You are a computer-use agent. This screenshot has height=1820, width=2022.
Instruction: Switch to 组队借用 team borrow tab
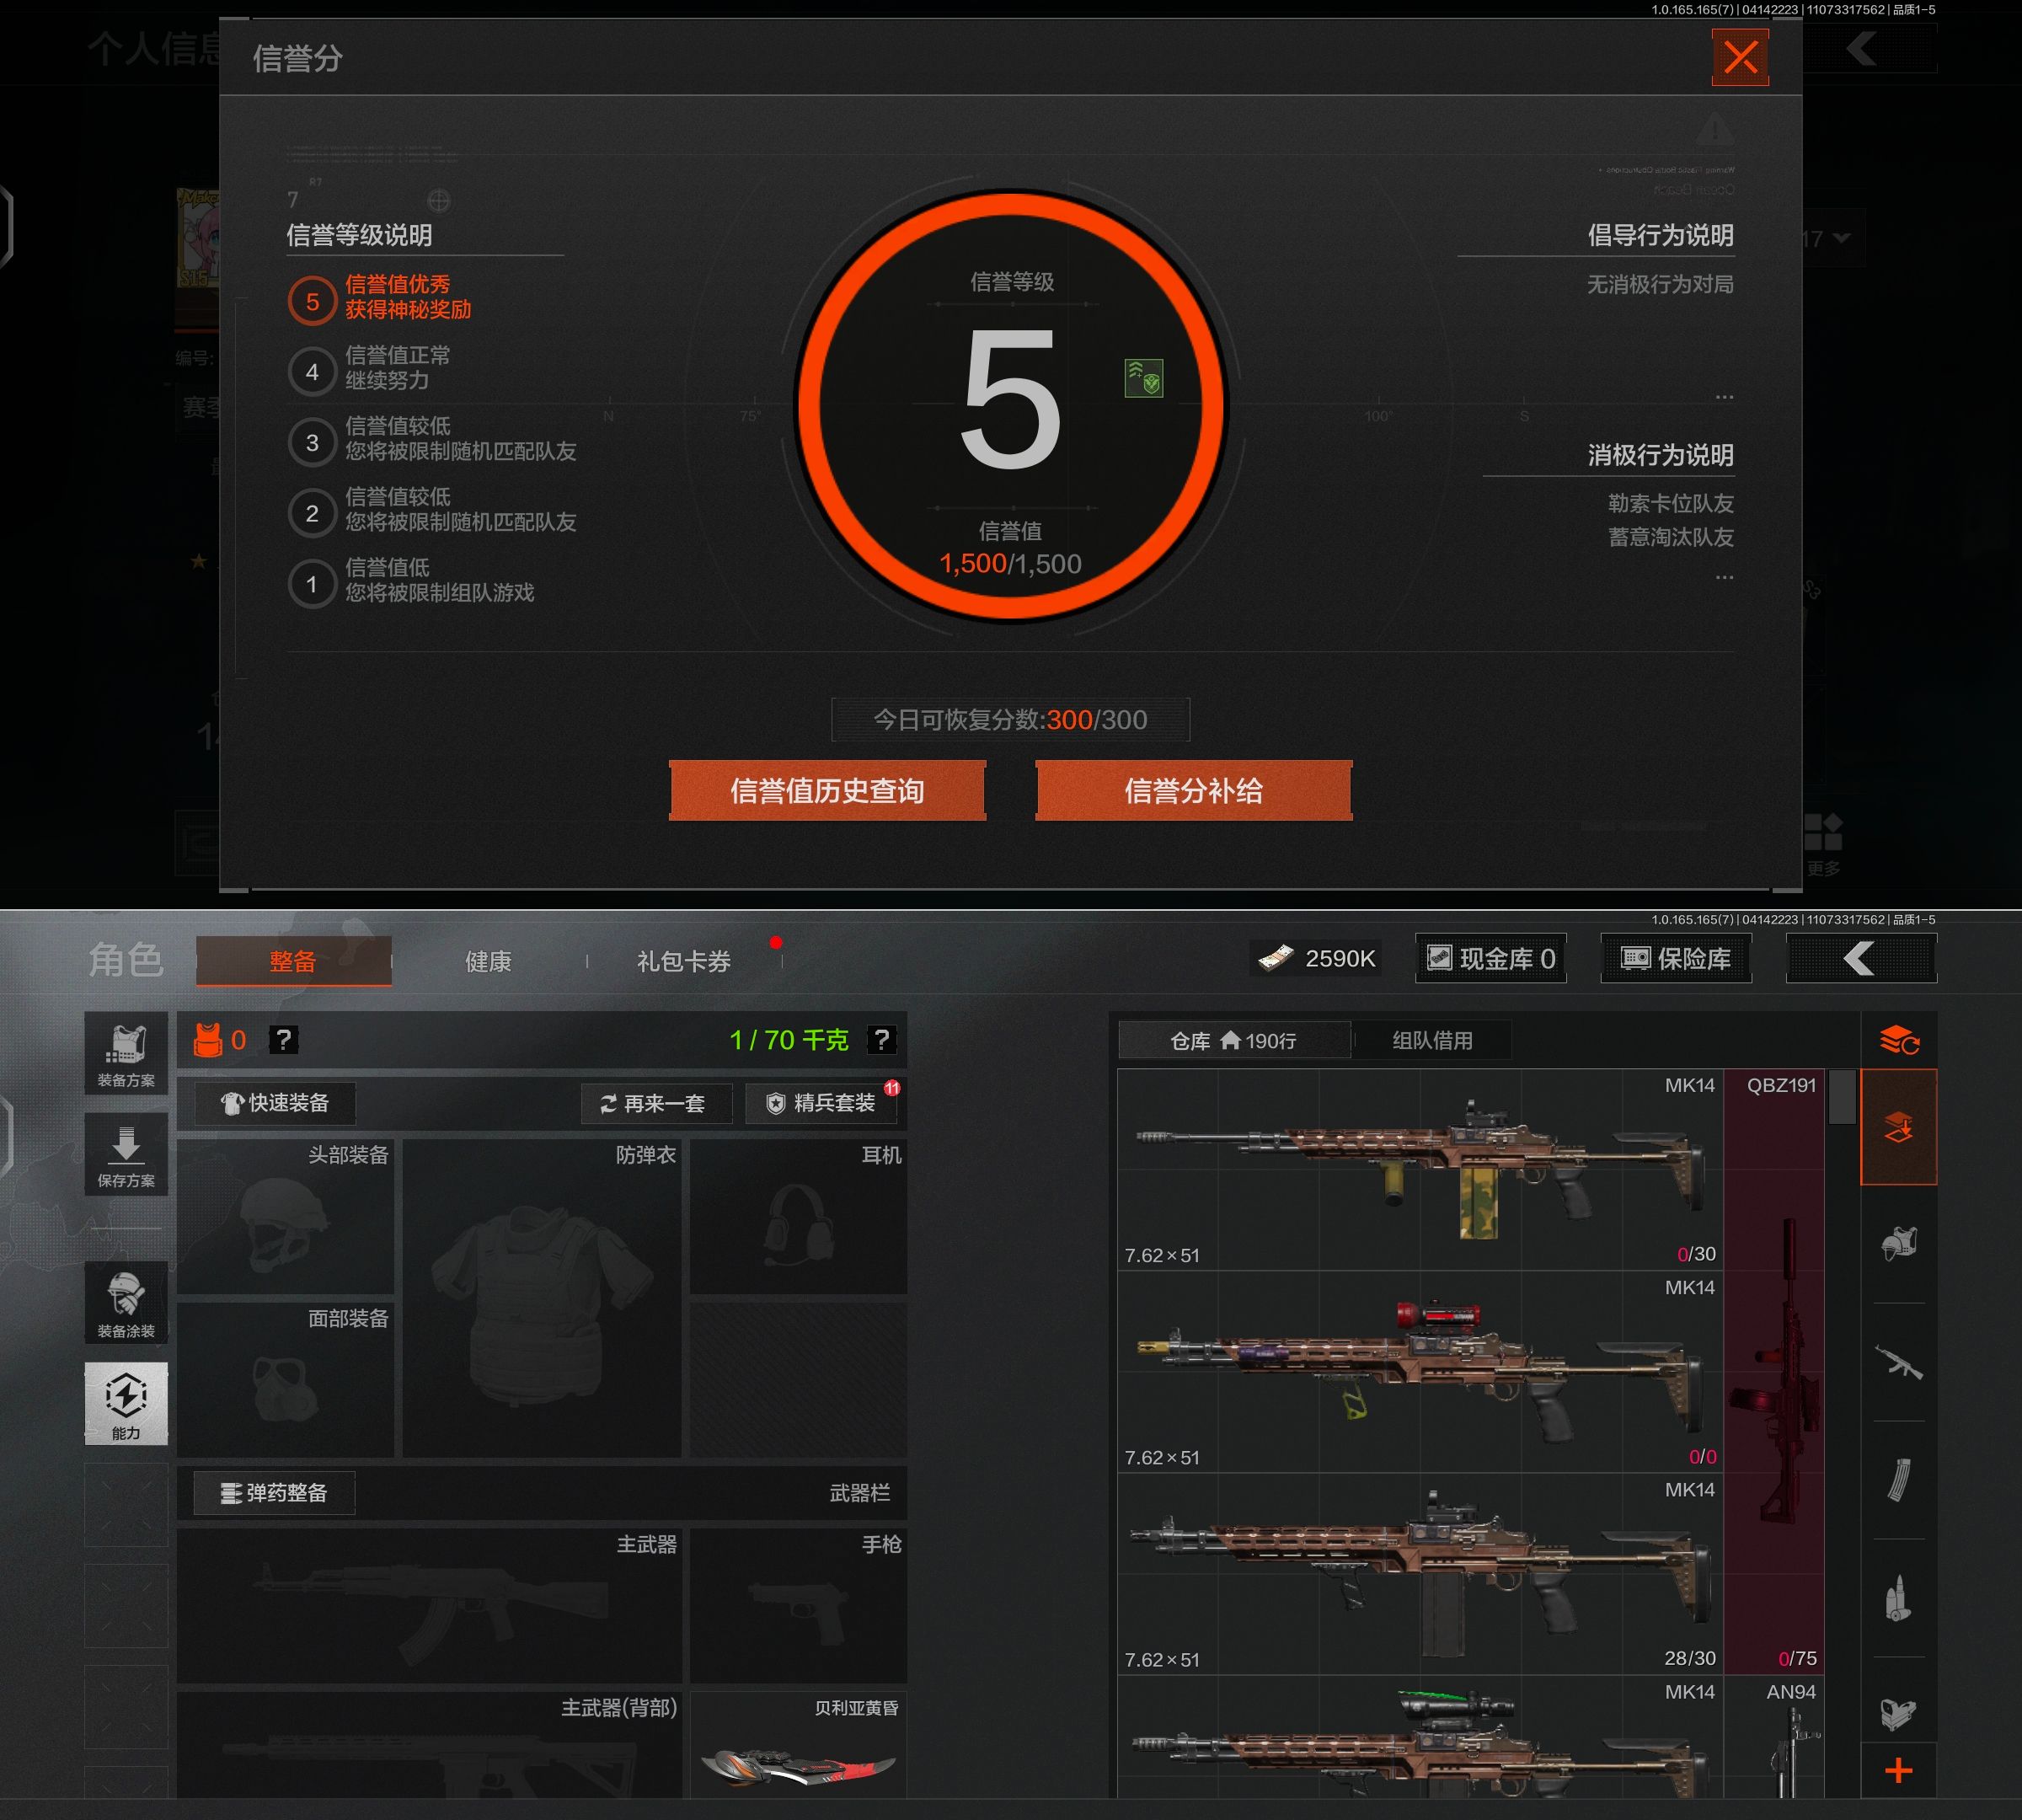pos(1432,1040)
